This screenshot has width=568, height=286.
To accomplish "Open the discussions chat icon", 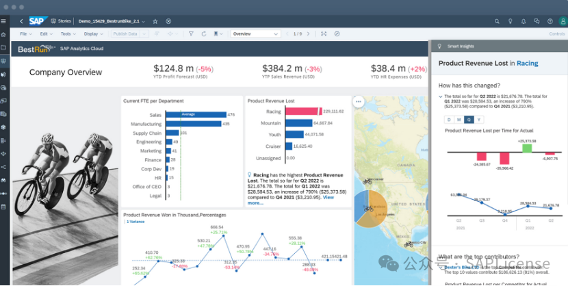I will pos(537,21).
